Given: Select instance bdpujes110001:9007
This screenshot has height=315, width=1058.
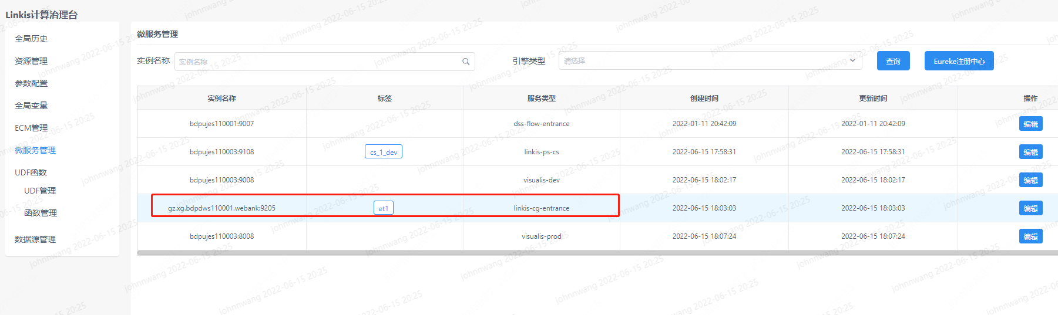Looking at the screenshot, I should (222, 124).
